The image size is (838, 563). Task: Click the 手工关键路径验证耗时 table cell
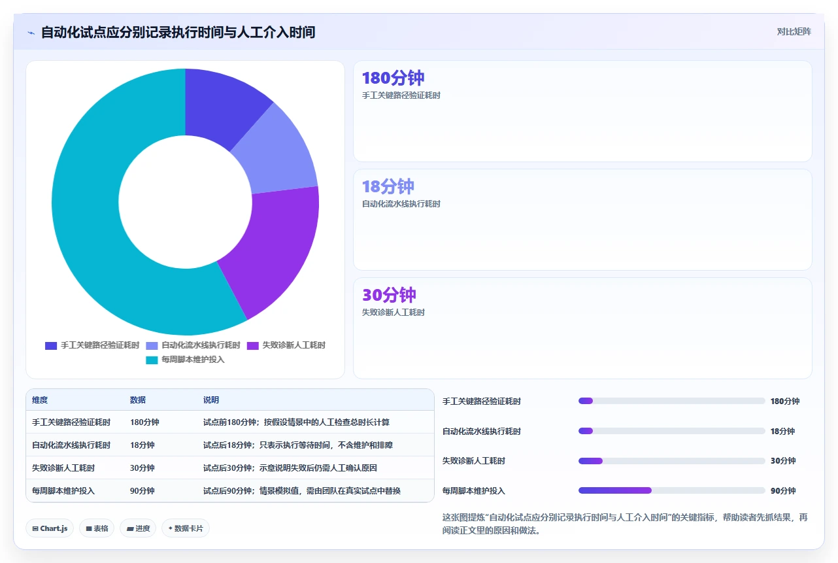coord(71,422)
